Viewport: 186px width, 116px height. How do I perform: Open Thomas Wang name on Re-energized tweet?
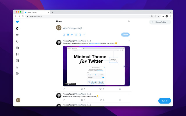(x=68, y=94)
